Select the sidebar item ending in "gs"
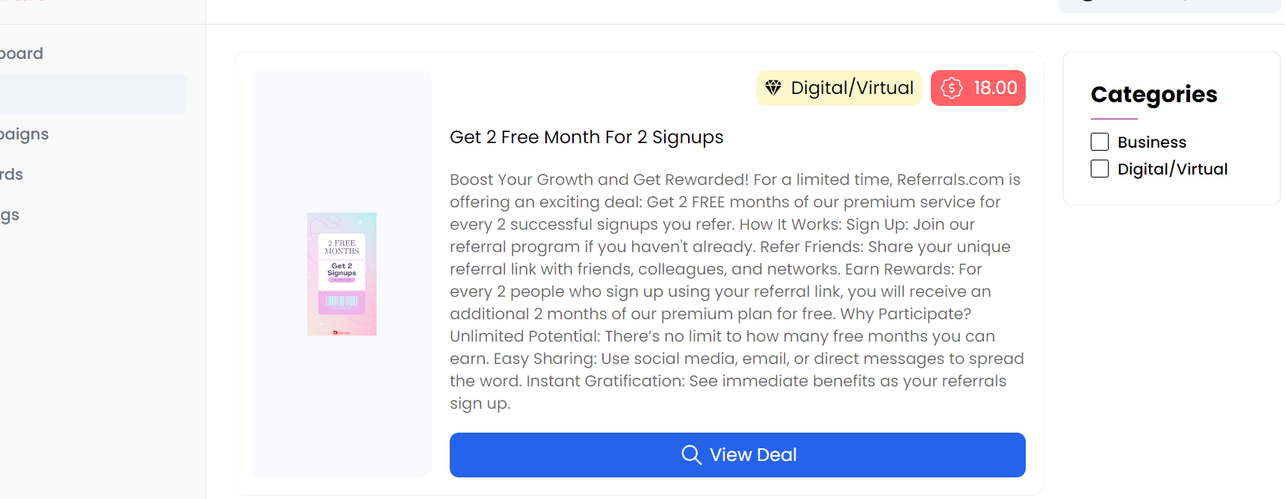This screenshot has height=499, width=1285. (10, 215)
